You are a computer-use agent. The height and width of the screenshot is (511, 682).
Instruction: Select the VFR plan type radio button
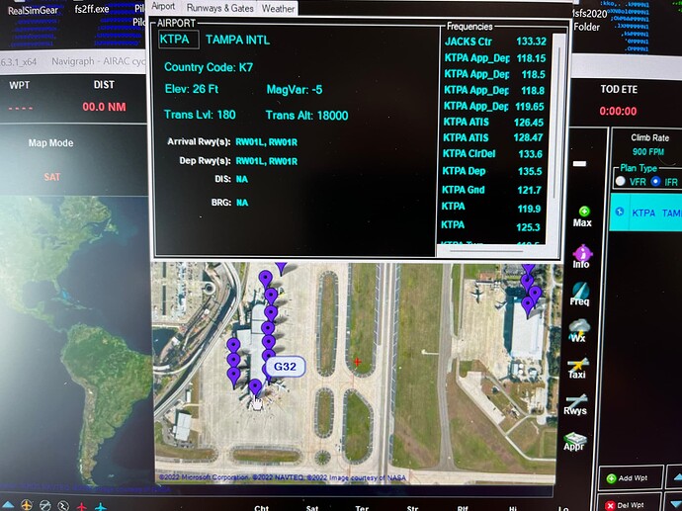(621, 181)
